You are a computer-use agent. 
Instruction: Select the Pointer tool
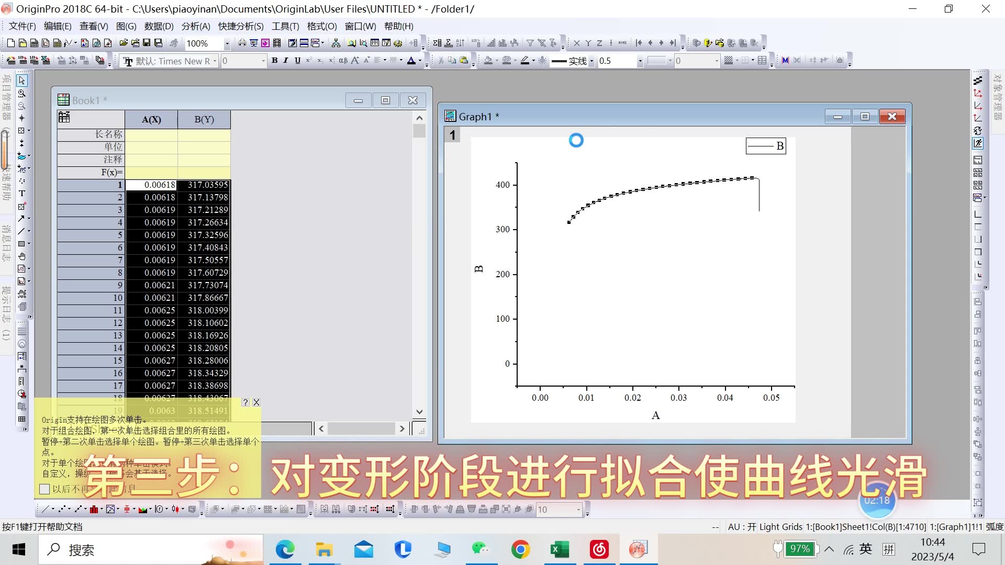21,81
